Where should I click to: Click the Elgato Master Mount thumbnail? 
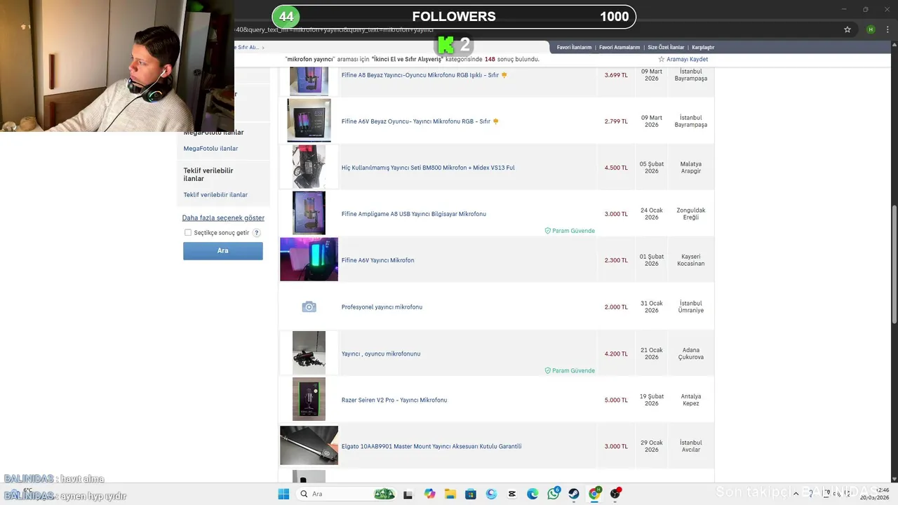coord(309,445)
